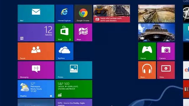Open the ESPN sports news tile
This screenshot has height=106, width=189.
74,102
